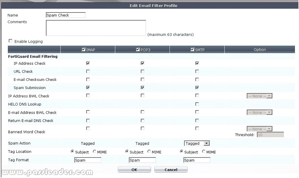The image size is (299, 178).
Task: Uncheck the SMTP column header checkbox
Action: coord(192,49)
